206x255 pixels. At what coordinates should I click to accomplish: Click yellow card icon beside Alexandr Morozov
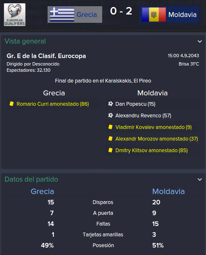(110, 138)
